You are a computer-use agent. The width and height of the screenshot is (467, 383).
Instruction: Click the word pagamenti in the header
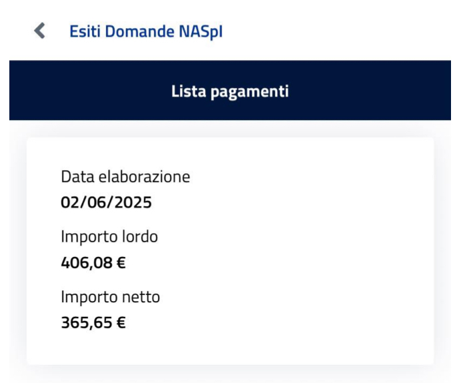[x=249, y=91]
